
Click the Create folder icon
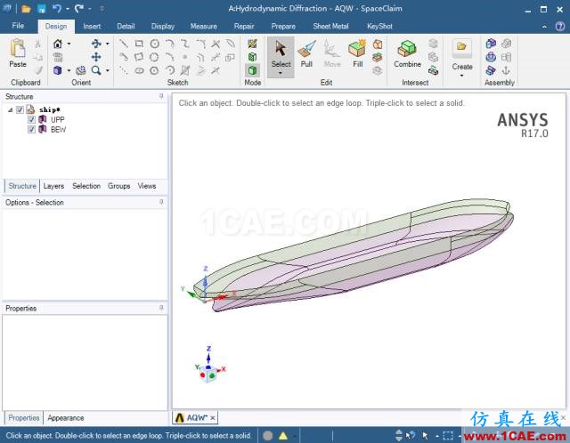462,49
